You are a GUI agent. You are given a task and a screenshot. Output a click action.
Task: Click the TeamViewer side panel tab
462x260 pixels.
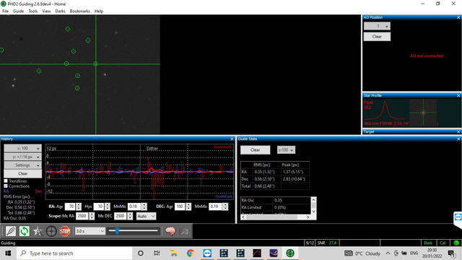tap(458, 217)
